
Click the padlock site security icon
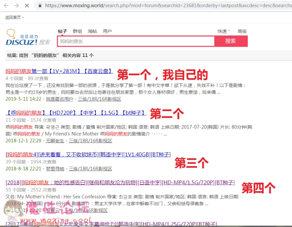[x=40, y=5]
